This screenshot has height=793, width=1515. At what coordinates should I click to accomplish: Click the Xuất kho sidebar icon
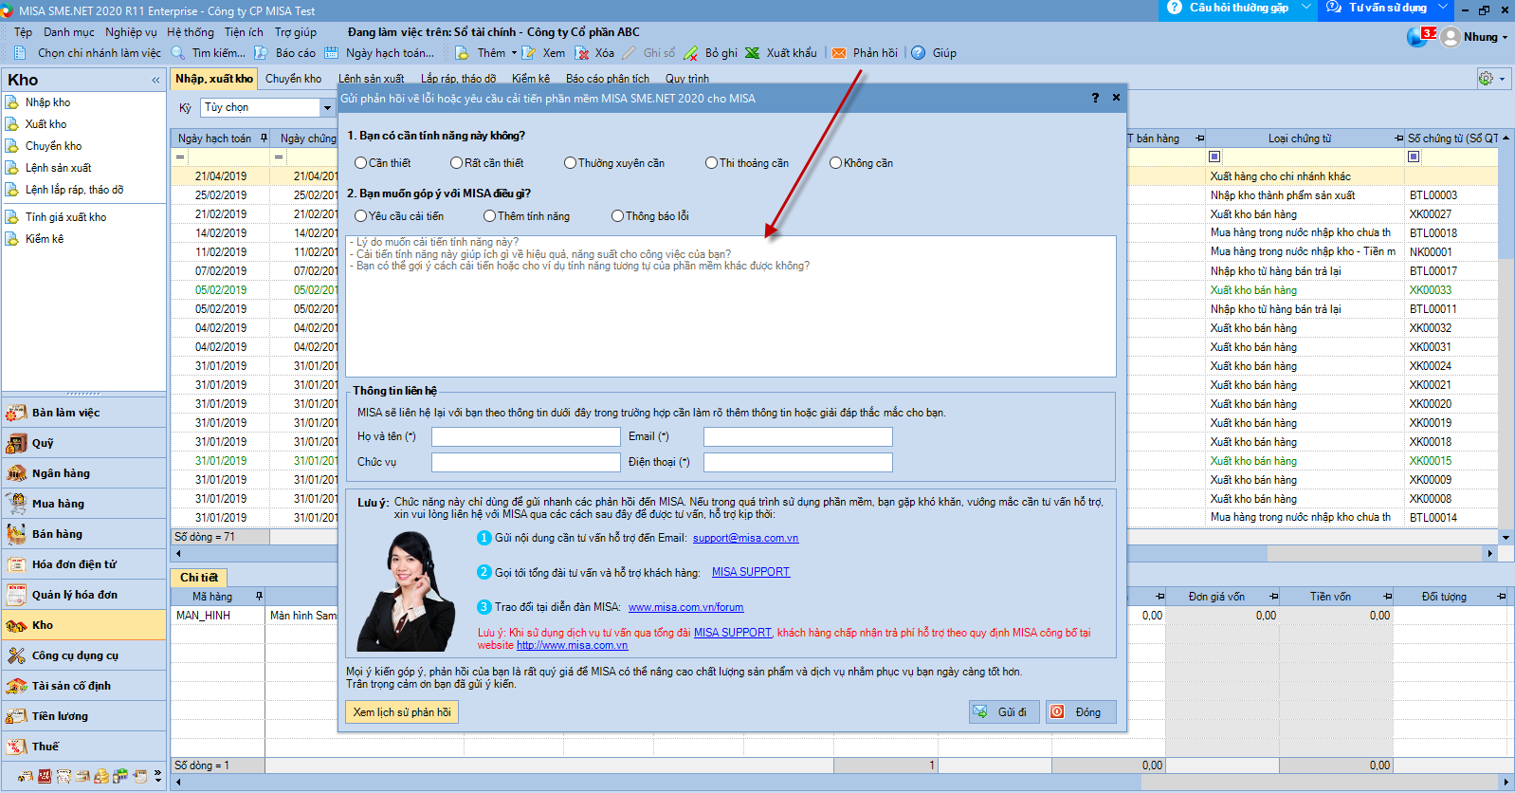coord(12,124)
